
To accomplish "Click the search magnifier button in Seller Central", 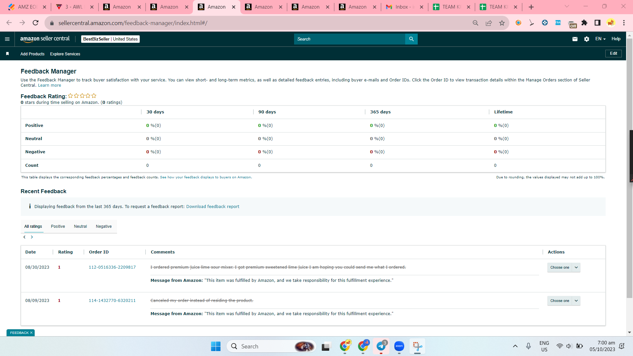I will pyautogui.click(x=411, y=39).
